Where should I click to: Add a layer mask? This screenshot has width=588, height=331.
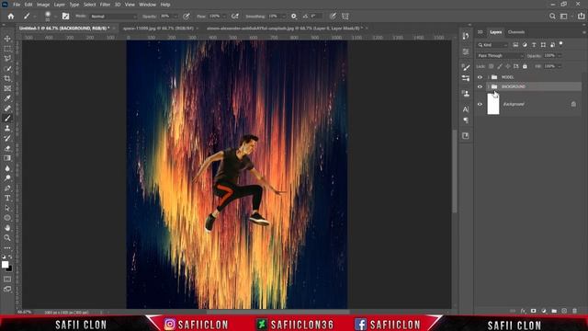point(533,311)
